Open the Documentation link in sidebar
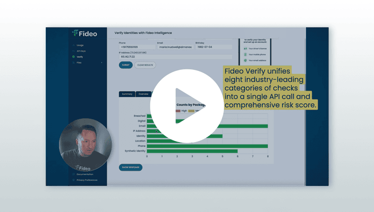Viewport: 374px width, 212px height. (x=85, y=174)
